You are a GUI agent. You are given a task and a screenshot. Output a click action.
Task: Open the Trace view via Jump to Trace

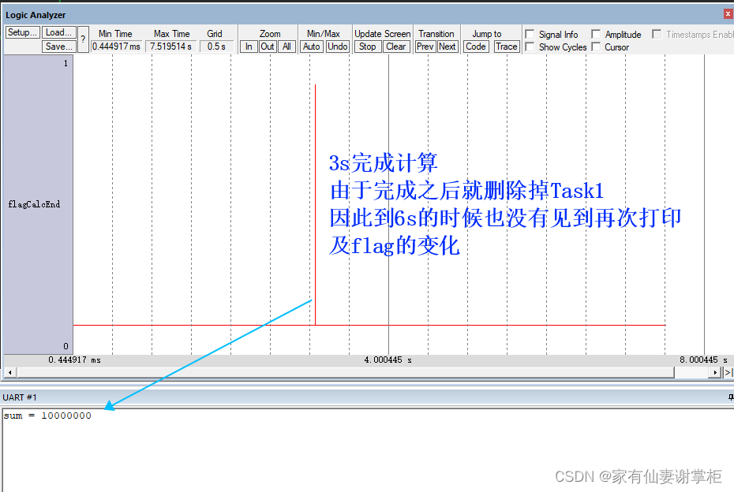(506, 47)
